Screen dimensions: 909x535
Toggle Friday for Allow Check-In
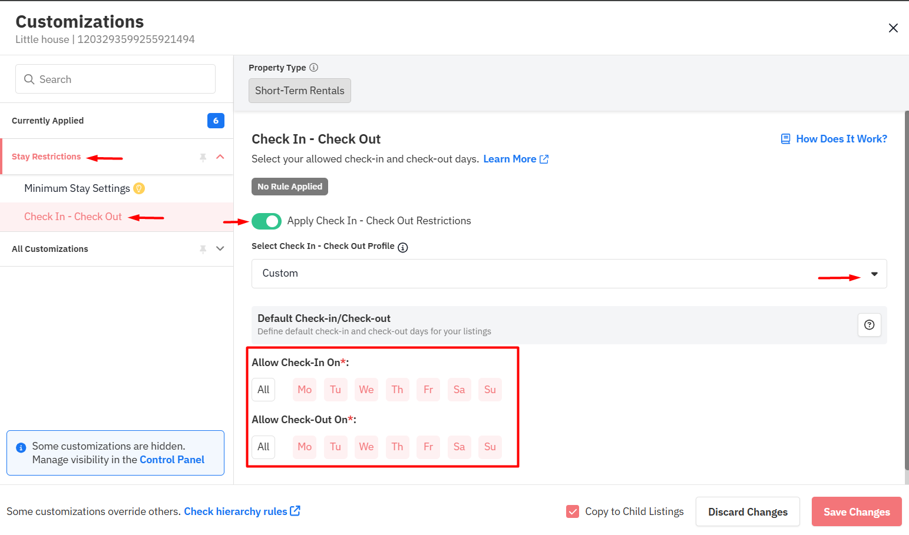(428, 390)
